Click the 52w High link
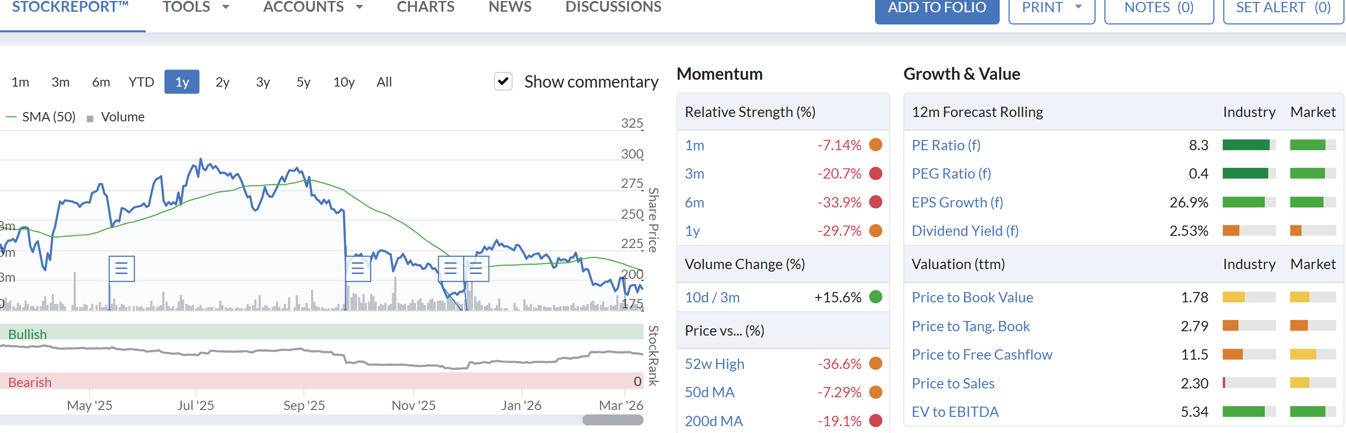 714,364
